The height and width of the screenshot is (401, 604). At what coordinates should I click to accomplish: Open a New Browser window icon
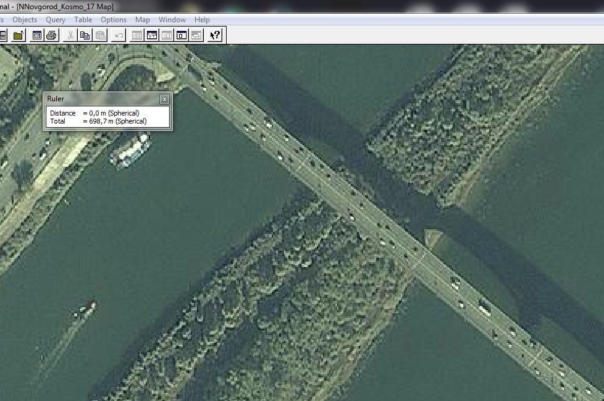tap(137, 35)
